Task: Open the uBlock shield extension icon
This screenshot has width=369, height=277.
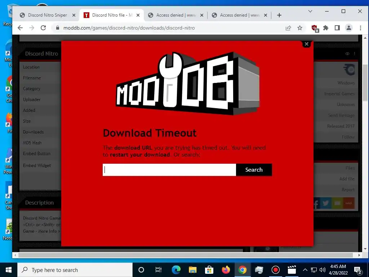Action: click(x=315, y=28)
